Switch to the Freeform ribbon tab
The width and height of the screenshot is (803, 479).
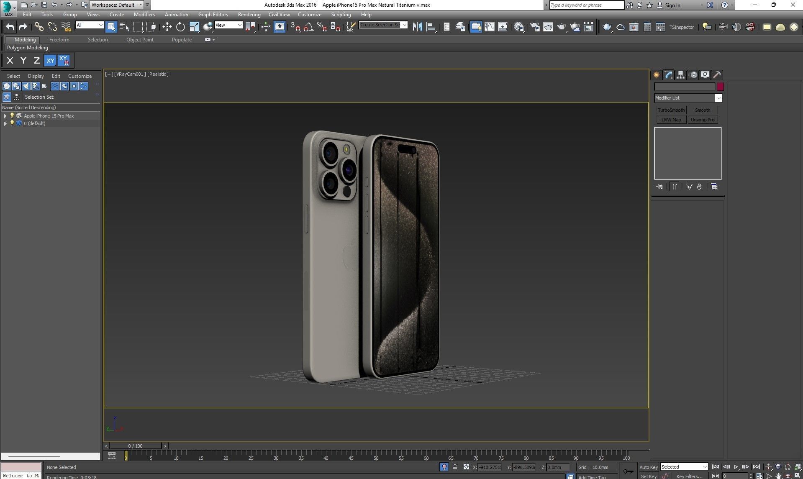point(59,40)
